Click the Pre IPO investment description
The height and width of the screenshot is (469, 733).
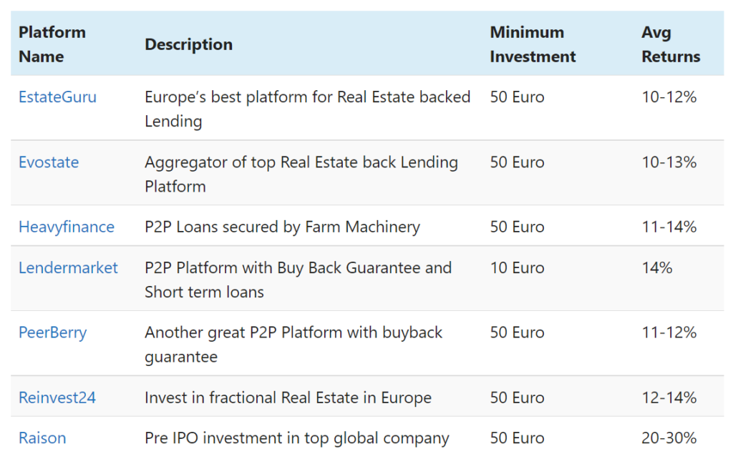tap(296, 438)
